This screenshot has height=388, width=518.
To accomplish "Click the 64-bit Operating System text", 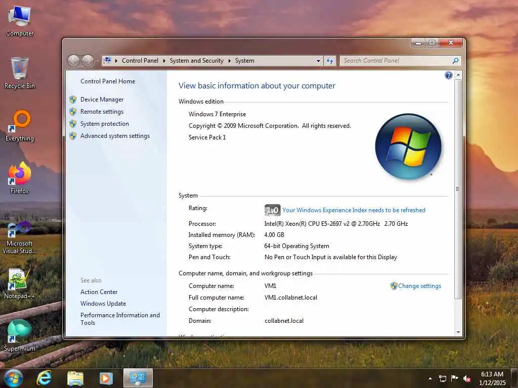I will (296, 246).
